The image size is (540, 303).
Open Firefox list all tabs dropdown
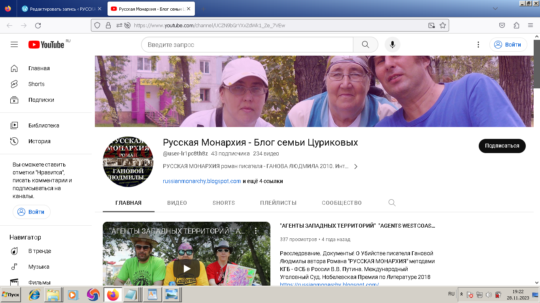click(x=495, y=9)
